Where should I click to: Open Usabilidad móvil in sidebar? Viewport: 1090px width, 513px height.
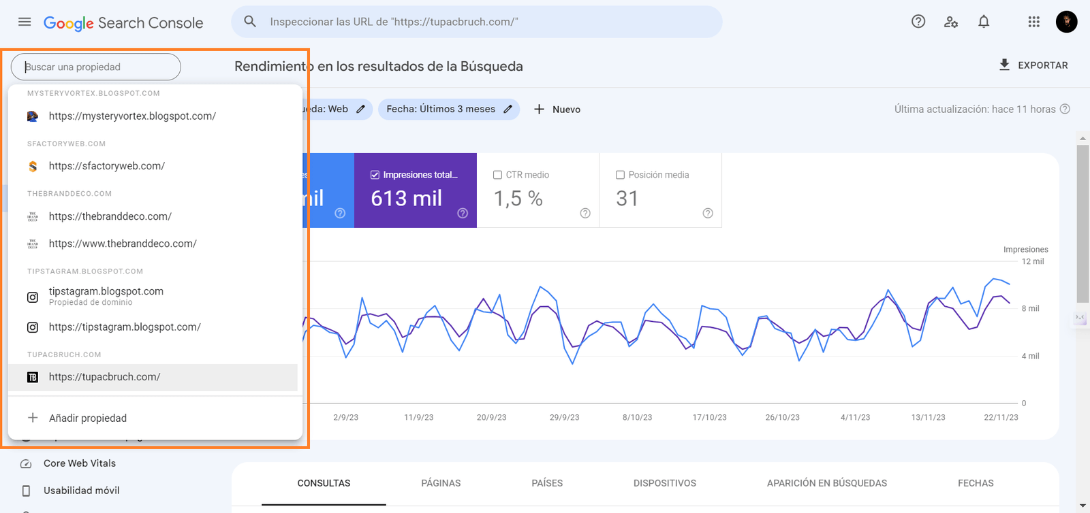[x=81, y=491]
